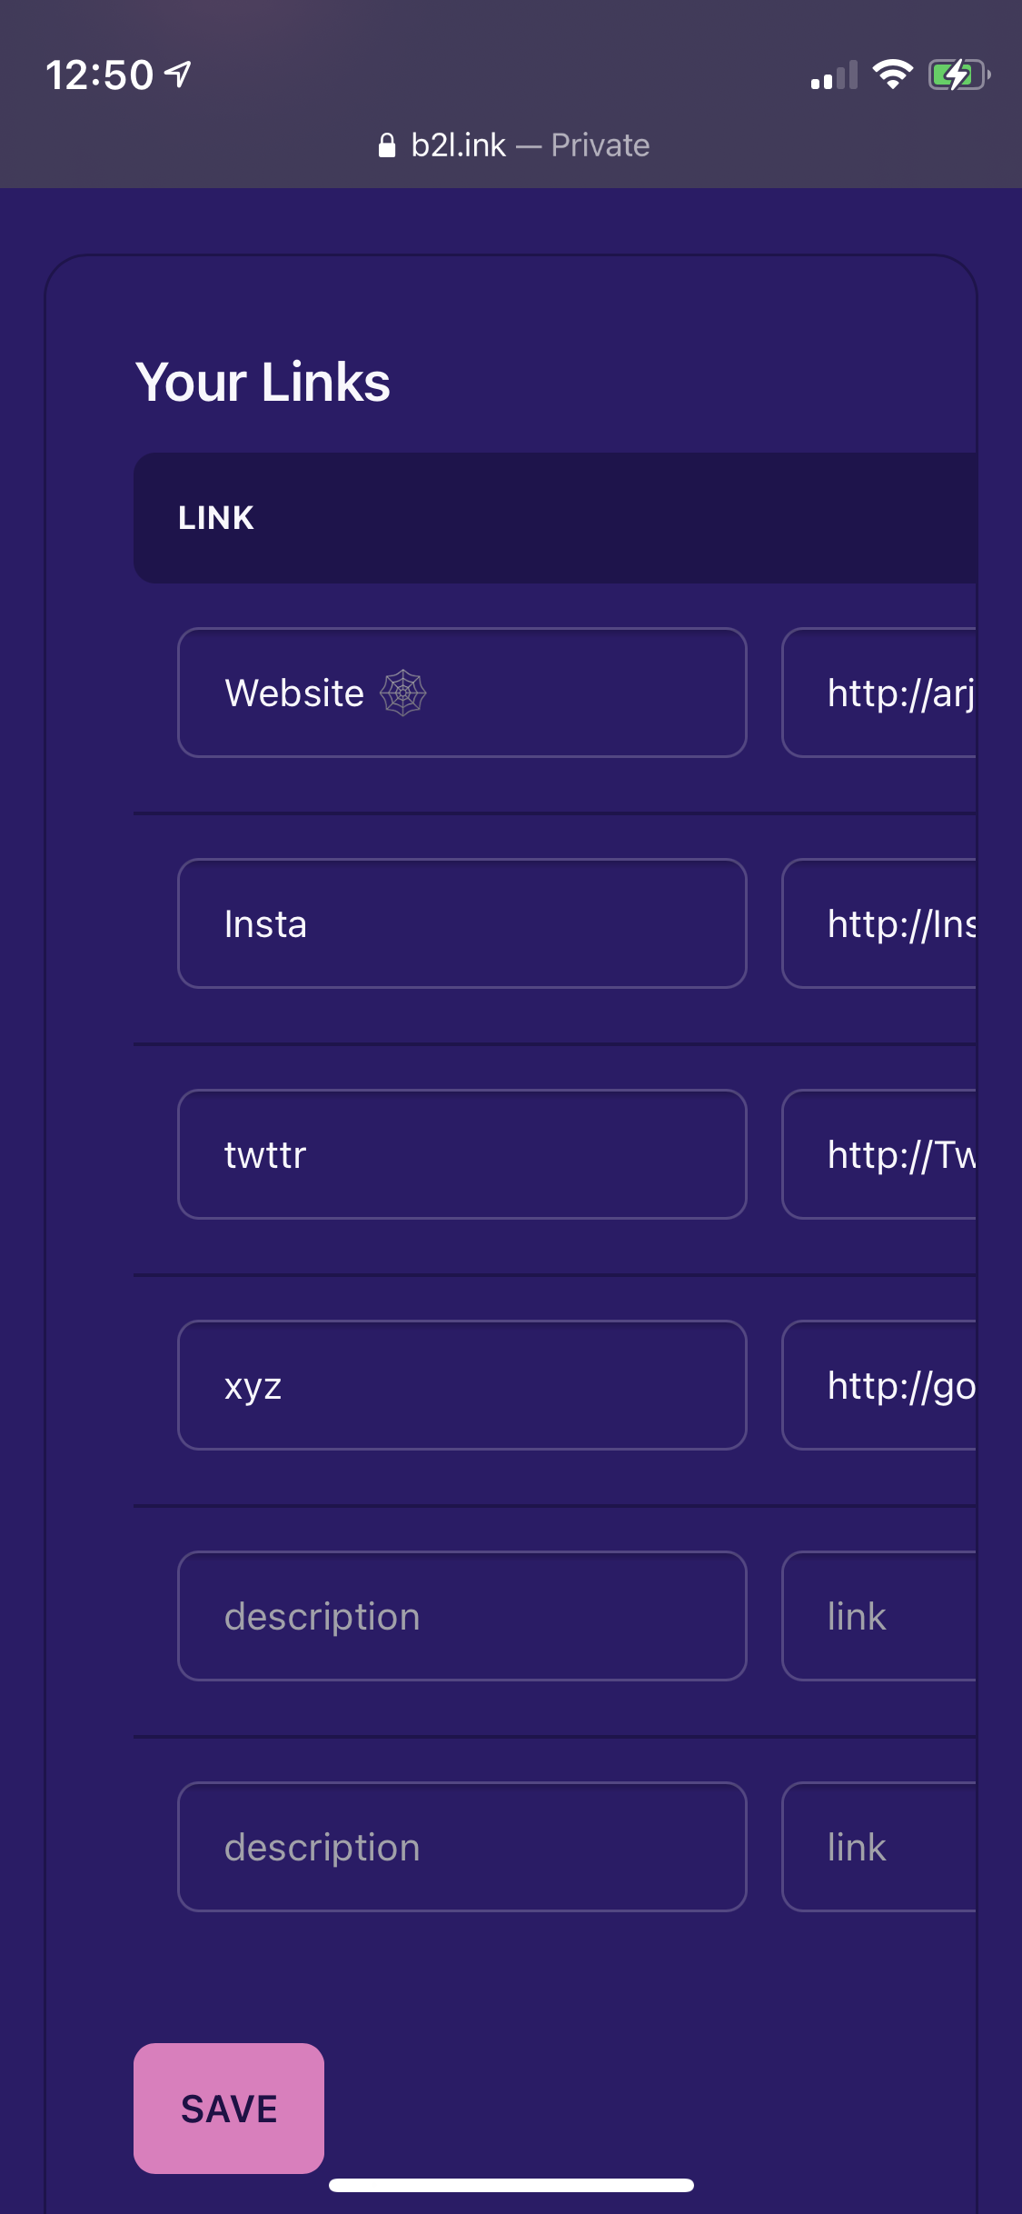Tap the Your Links heading
The image size is (1022, 2214).
pyautogui.click(x=263, y=382)
